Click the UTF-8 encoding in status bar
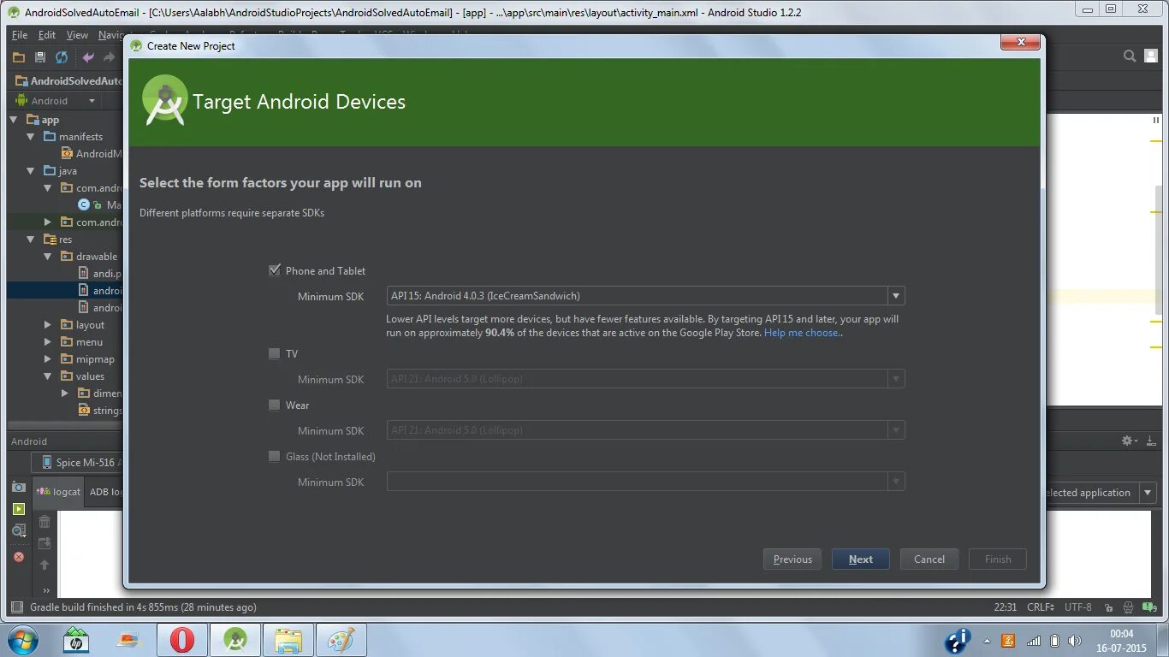This screenshot has width=1169, height=657. tap(1078, 607)
